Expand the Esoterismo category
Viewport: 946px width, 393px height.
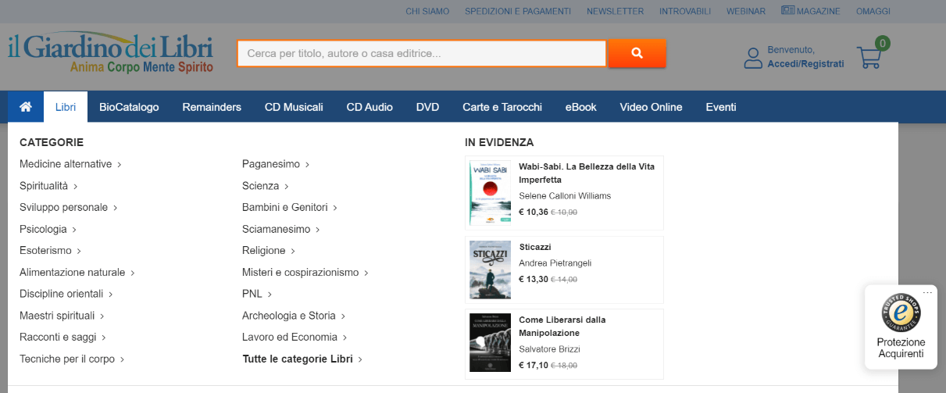pos(51,251)
